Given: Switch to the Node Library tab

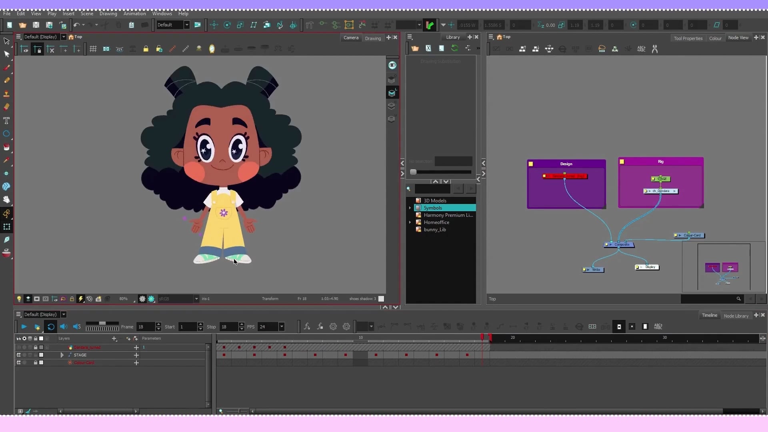Looking at the screenshot, I should tap(736, 316).
